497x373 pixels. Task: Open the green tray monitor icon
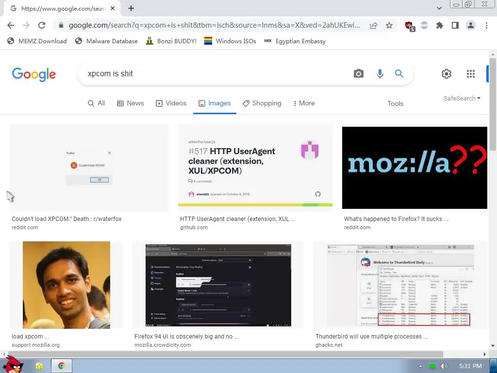(432, 366)
